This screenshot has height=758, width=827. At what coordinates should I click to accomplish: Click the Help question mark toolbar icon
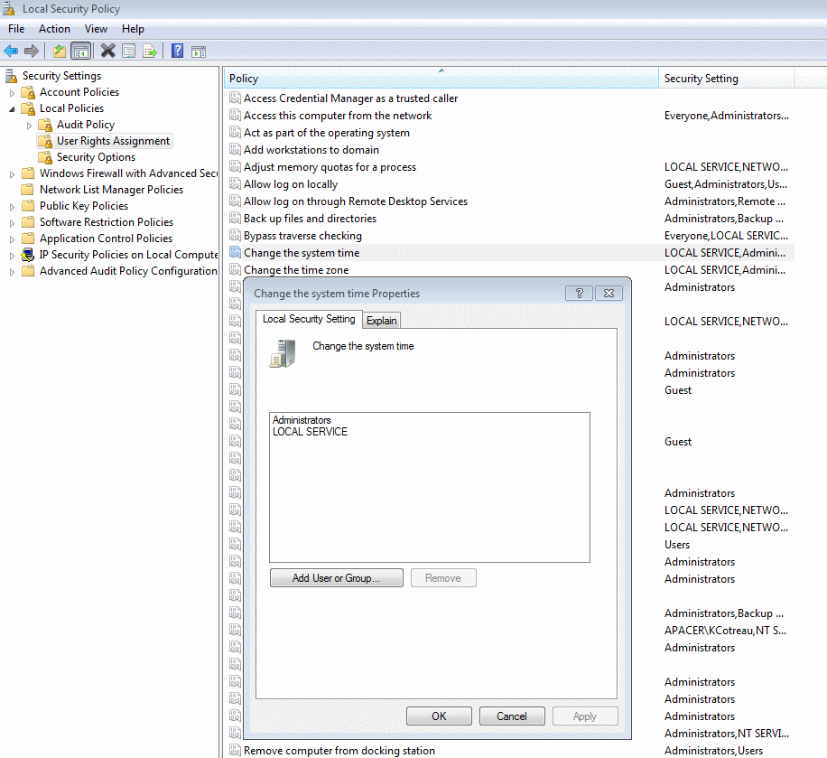(175, 51)
